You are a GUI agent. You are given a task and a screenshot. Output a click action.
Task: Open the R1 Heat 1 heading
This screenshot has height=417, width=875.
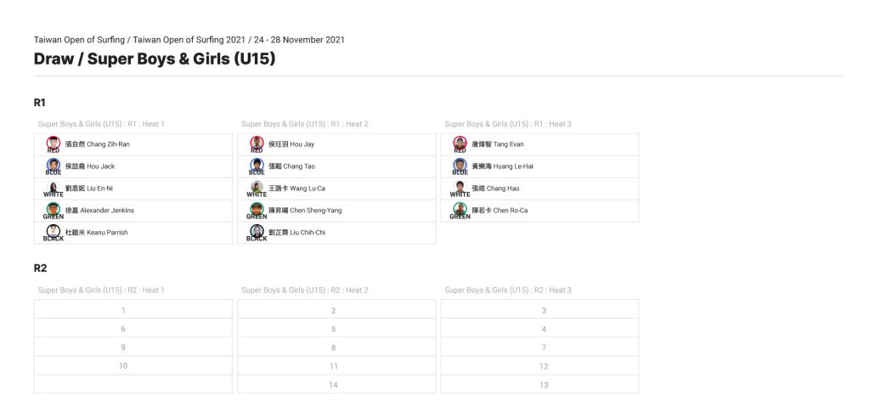tap(101, 124)
